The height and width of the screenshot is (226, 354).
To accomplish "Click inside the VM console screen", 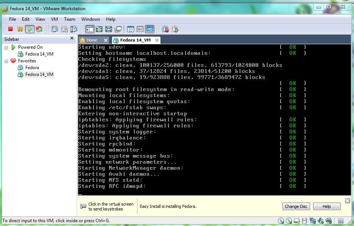I will (x=214, y=119).
